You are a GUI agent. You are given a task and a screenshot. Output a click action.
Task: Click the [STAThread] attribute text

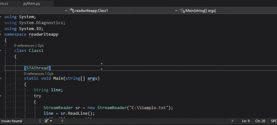tap(37, 68)
